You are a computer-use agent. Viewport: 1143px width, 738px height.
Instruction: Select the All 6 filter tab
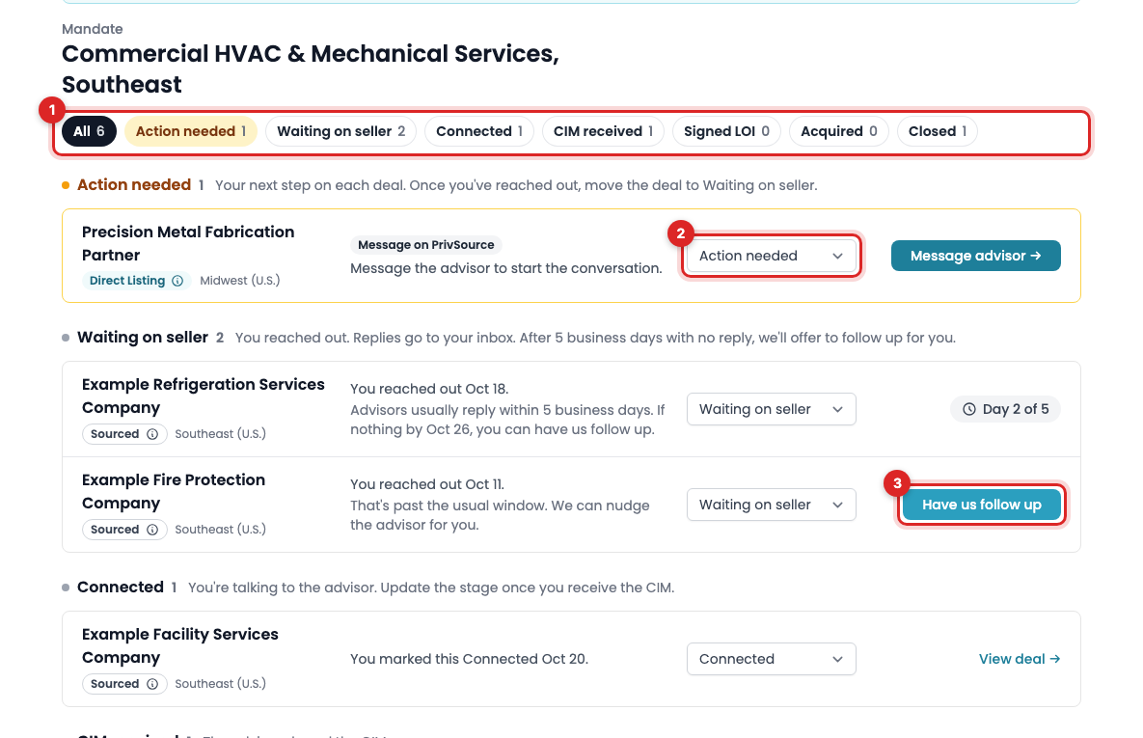[89, 131]
